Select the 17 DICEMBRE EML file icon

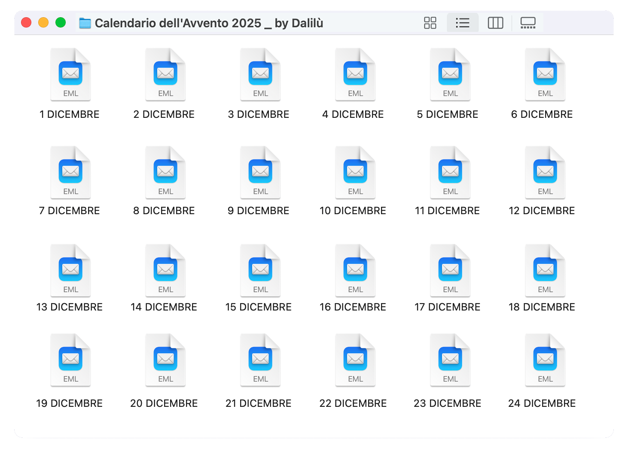pos(451,271)
